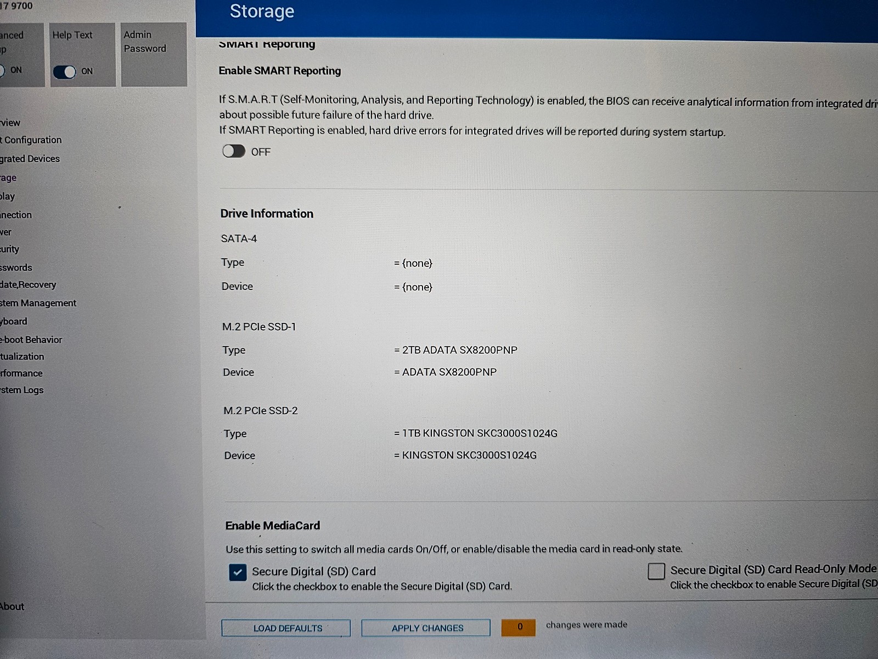
Task: Click the M.2 PCIe SSD-1 heading
Action: tap(259, 327)
